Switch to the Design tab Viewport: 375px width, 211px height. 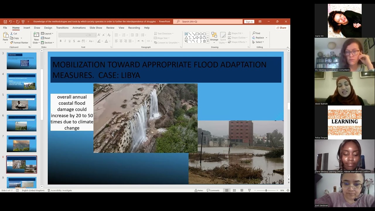click(48, 28)
